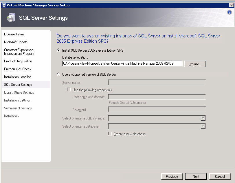Viewport: 235px width, 183px height.
Task: Go to the Microsoft Update step
Action: pyautogui.click(x=16, y=42)
